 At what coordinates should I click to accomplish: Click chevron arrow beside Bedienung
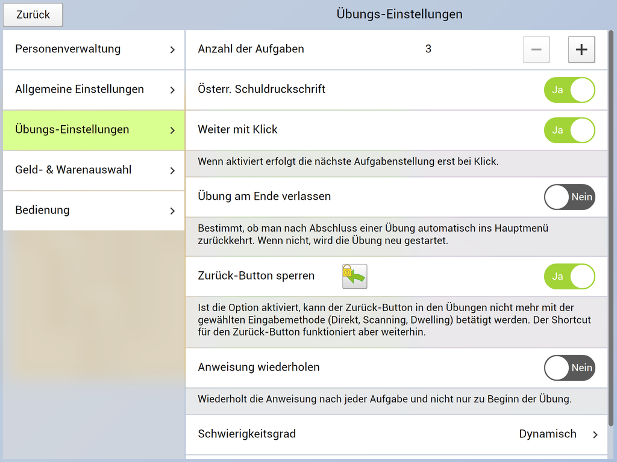pyautogui.click(x=172, y=211)
